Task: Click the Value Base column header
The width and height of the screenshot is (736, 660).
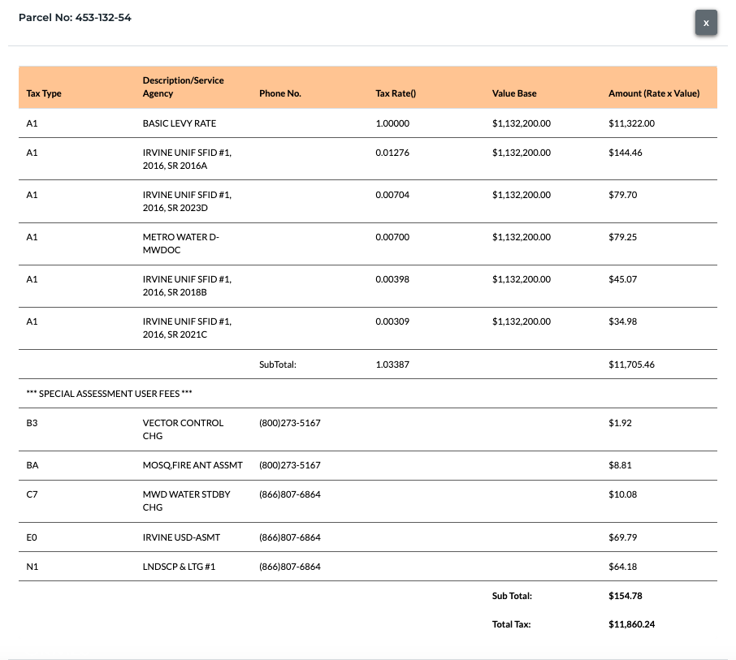Action: point(514,93)
